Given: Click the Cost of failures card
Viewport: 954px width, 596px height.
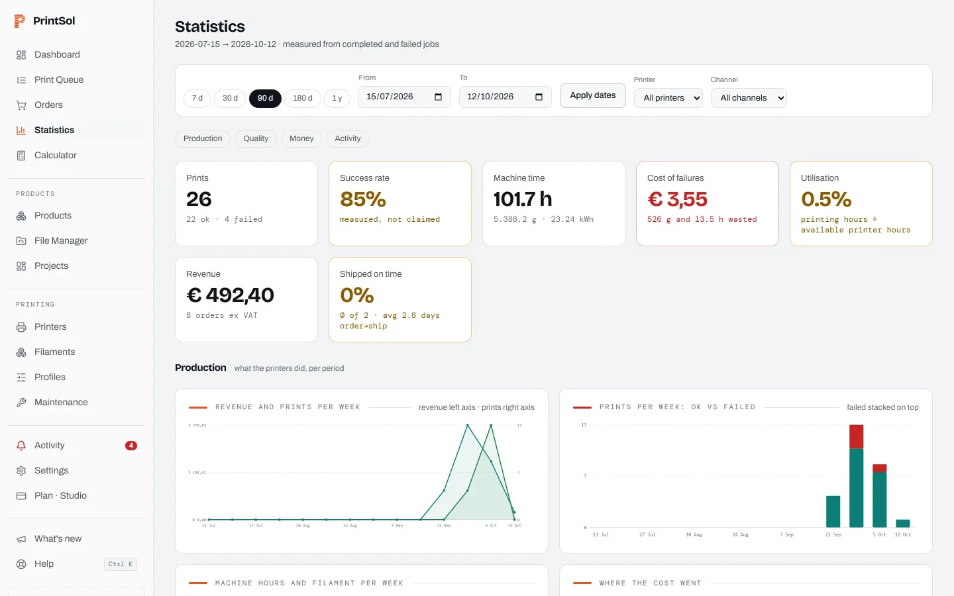Looking at the screenshot, I should coord(708,204).
